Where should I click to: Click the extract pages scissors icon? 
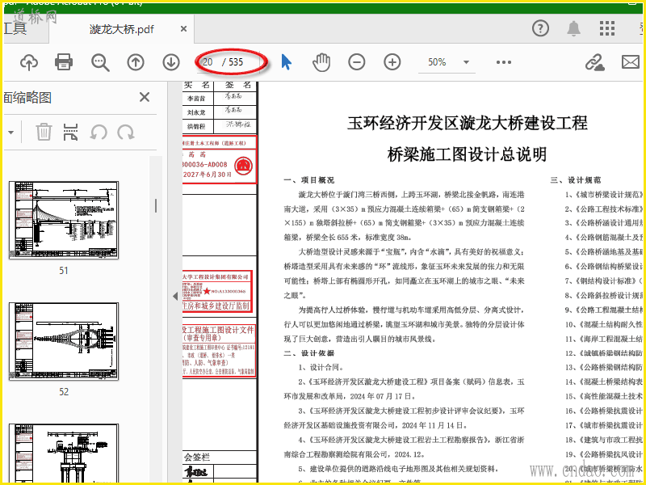coord(71,133)
